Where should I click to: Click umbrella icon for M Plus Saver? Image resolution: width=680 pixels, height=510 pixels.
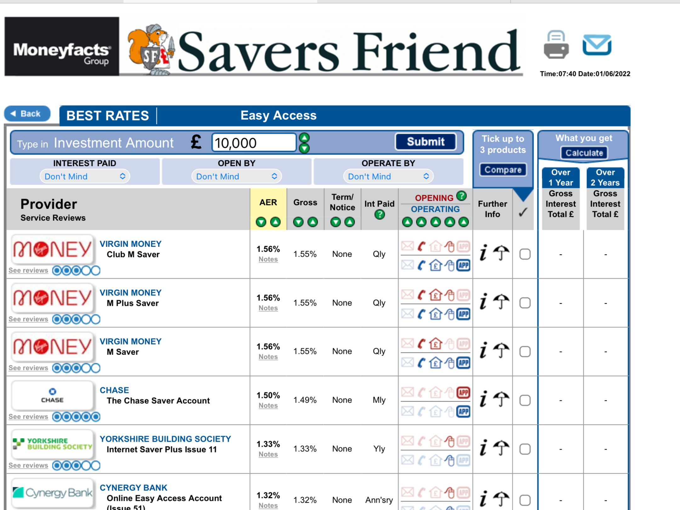coord(501,302)
